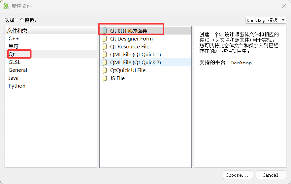Select the GLSL category
291x184 pixels.
pyautogui.click(x=51, y=62)
